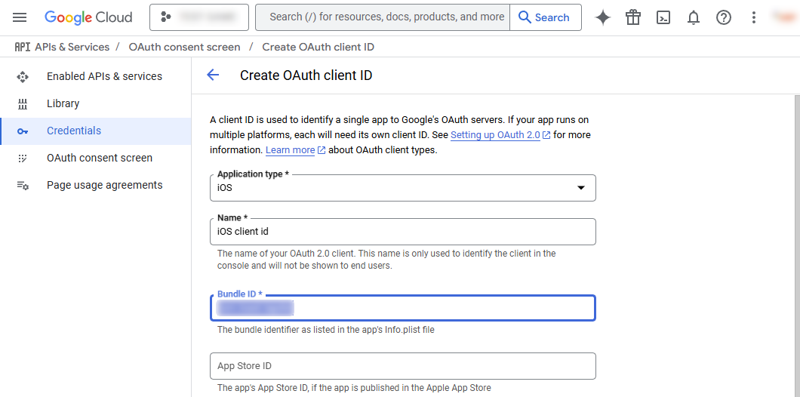Open Gemini AI assistant sparkle icon
This screenshot has height=397, width=800.
603,17
